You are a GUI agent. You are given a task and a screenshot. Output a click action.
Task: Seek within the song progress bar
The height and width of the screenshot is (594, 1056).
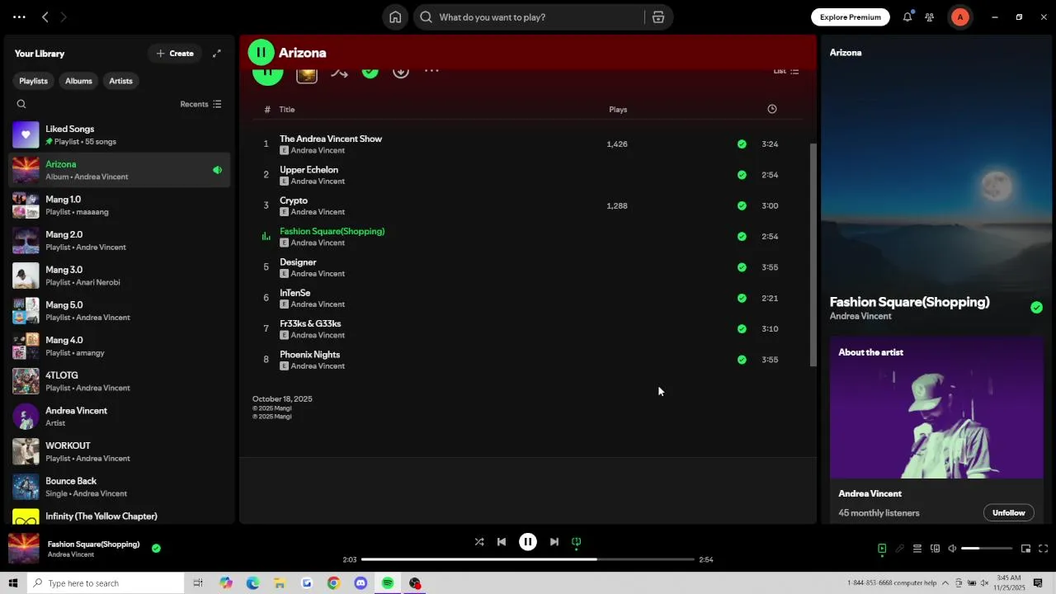pyautogui.click(x=528, y=559)
